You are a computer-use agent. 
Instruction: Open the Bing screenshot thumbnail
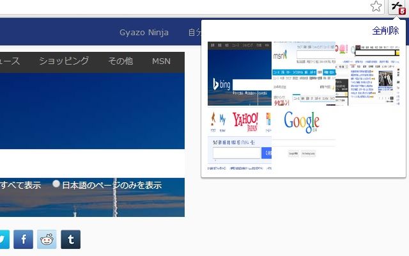(x=240, y=74)
